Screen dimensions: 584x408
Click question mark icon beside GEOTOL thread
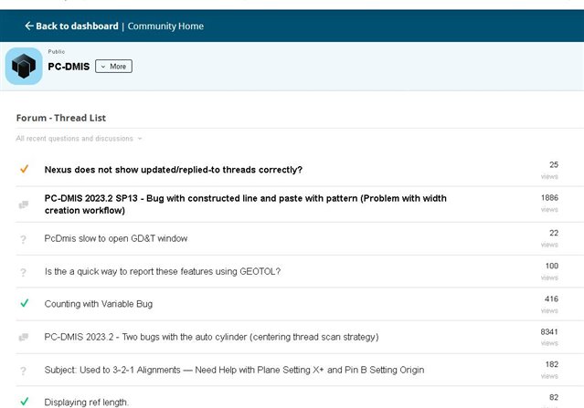(23, 272)
